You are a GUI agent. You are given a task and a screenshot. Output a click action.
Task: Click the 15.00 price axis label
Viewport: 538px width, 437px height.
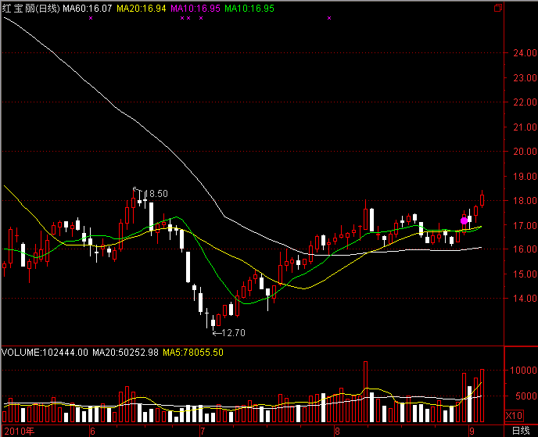click(x=525, y=274)
